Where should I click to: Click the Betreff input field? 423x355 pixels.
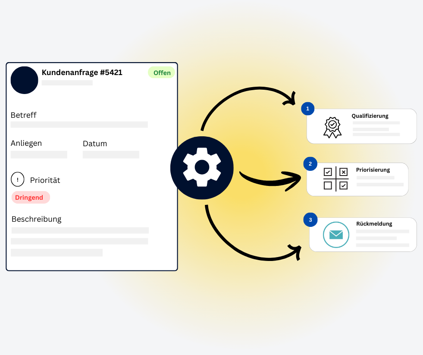pyautogui.click(x=79, y=125)
